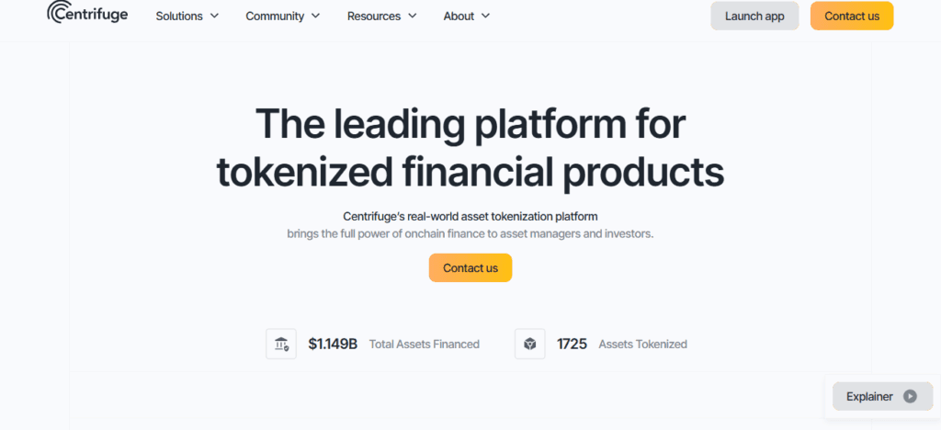Click the Launch app button
Screen dimensions: 941x430
coord(754,16)
